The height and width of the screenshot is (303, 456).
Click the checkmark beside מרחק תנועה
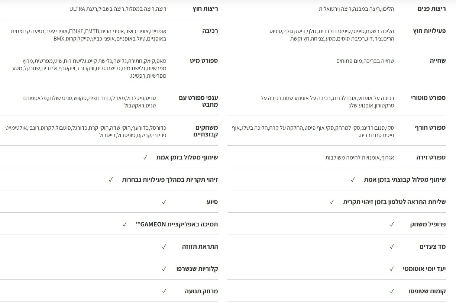click(x=164, y=291)
